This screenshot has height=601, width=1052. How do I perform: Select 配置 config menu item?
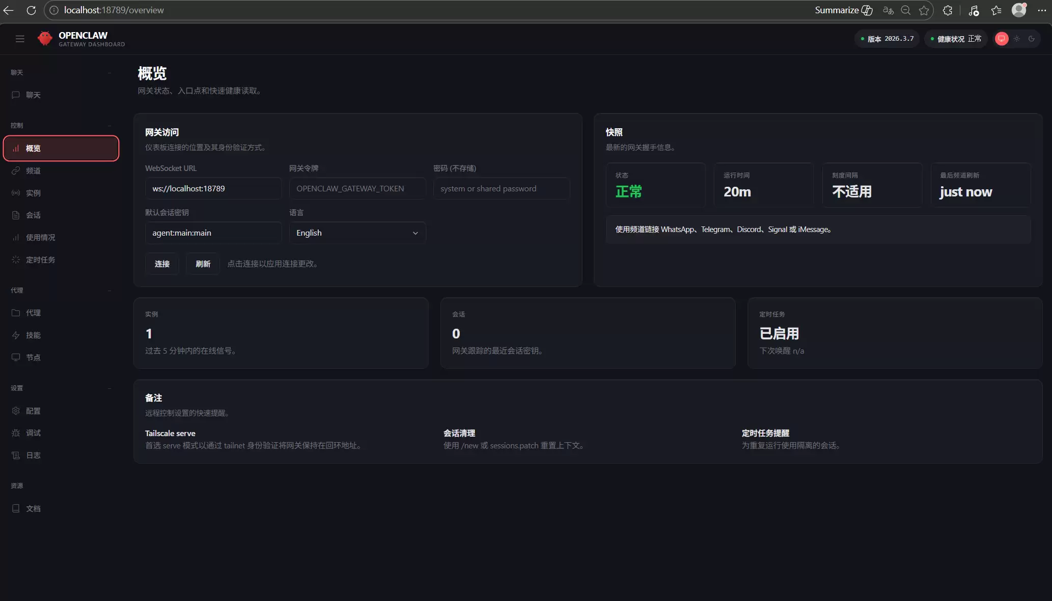point(33,411)
